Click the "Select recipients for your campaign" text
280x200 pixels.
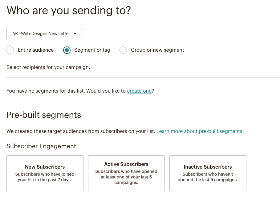tap(48, 67)
